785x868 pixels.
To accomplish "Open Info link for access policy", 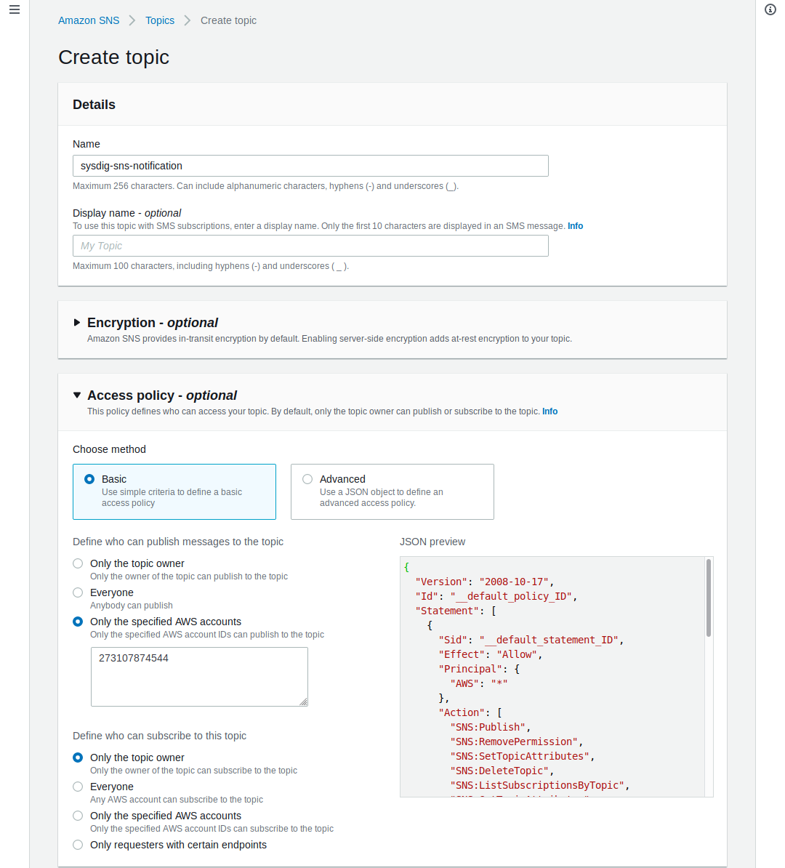I will (549, 411).
